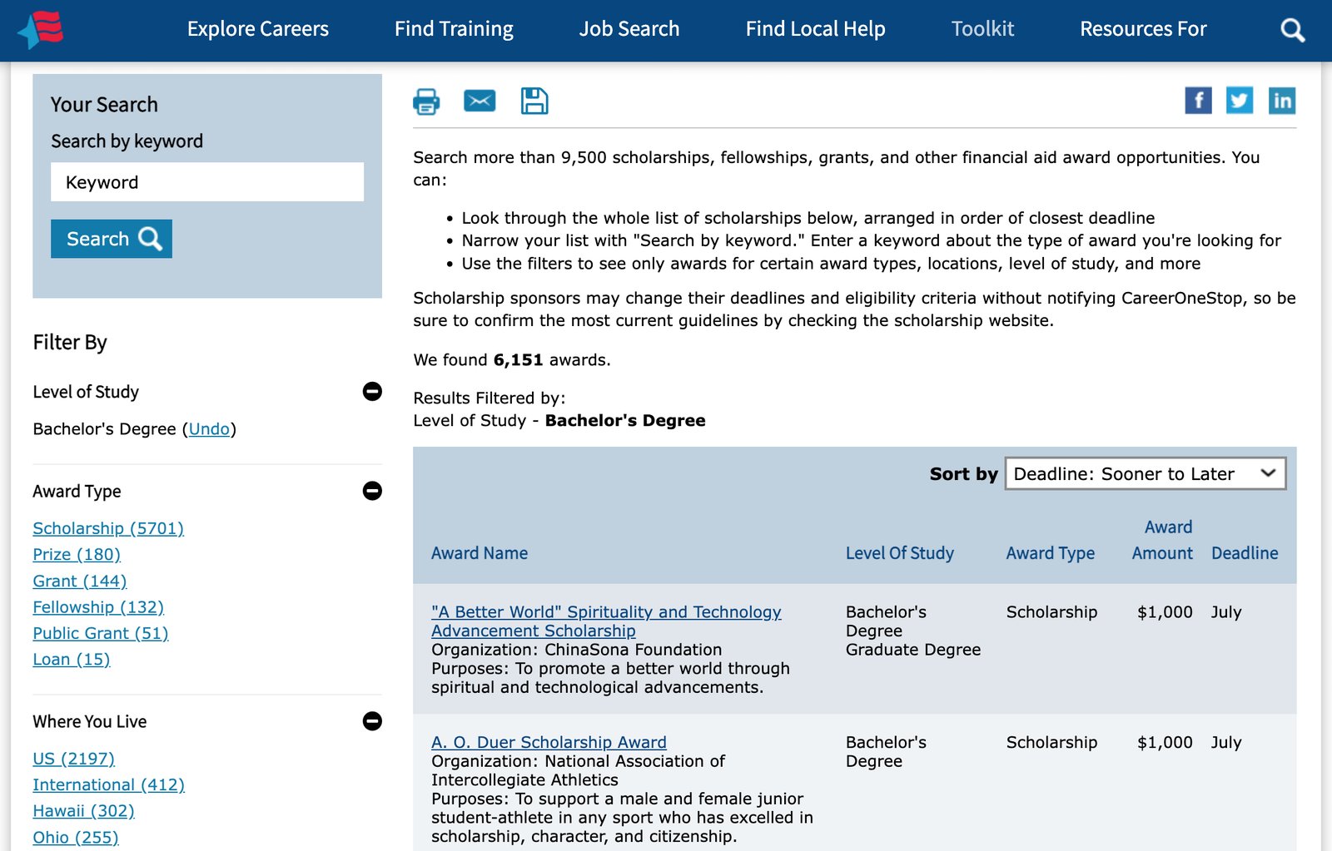Screen dimensions: 1332x851
Task: Share on LinkedIn icon
Action: (x=1282, y=101)
